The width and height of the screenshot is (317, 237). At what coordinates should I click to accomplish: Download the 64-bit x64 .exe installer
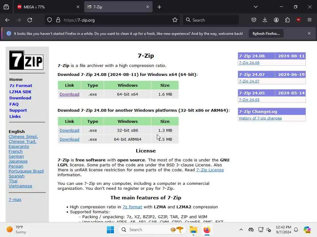(x=69, y=94)
